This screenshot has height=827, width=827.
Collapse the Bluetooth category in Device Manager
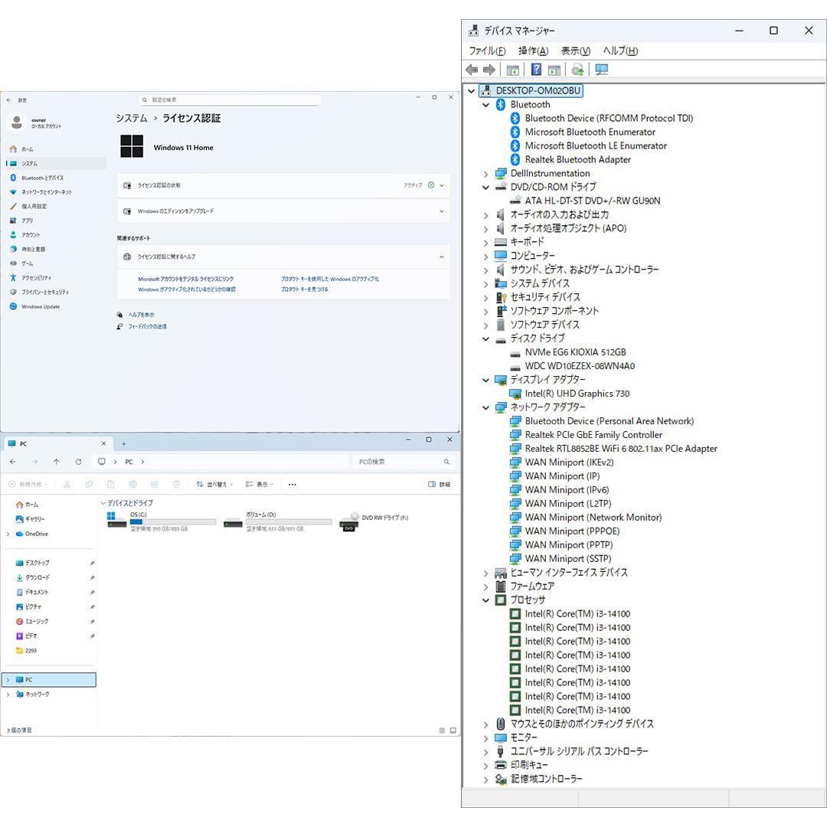point(485,105)
